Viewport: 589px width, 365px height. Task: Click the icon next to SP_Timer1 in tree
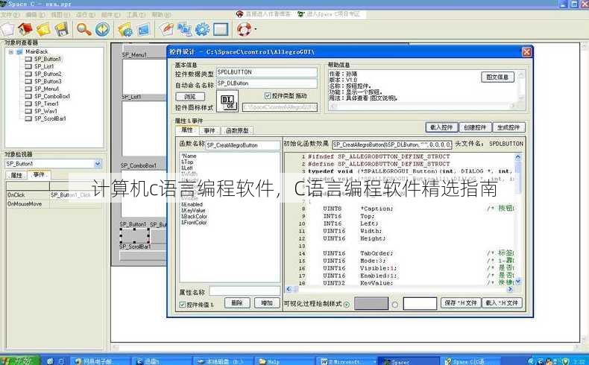click(x=28, y=104)
